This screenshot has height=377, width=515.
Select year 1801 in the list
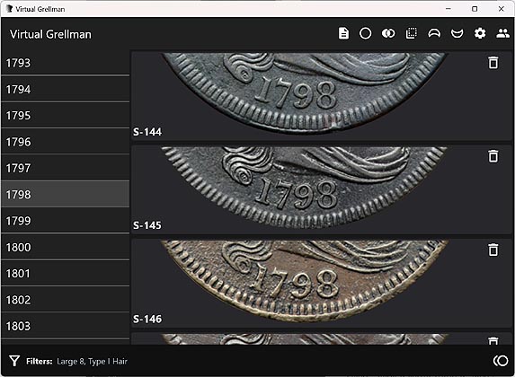(x=66, y=273)
